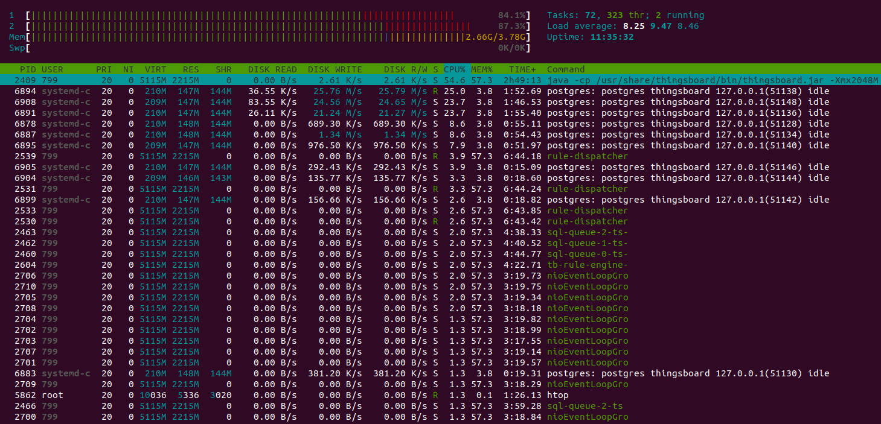Sort by the VIRT column header
Image resolution: width=881 pixels, height=424 pixels.
point(155,69)
